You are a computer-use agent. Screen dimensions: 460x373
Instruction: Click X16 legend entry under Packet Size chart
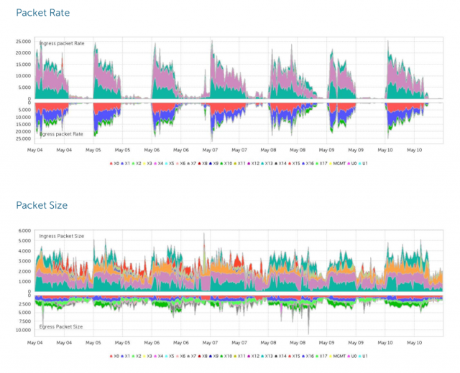pos(308,356)
